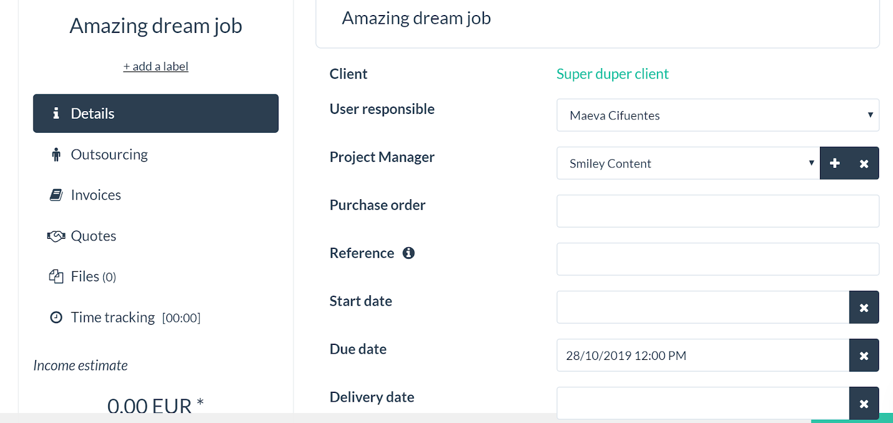Clear the Due date value
This screenshot has width=893, height=423.
click(x=864, y=355)
